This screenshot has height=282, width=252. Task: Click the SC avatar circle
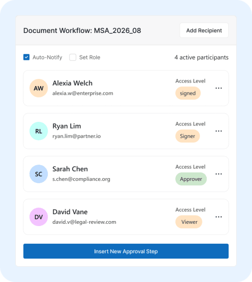pyautogui.click(x=39, y=174)
